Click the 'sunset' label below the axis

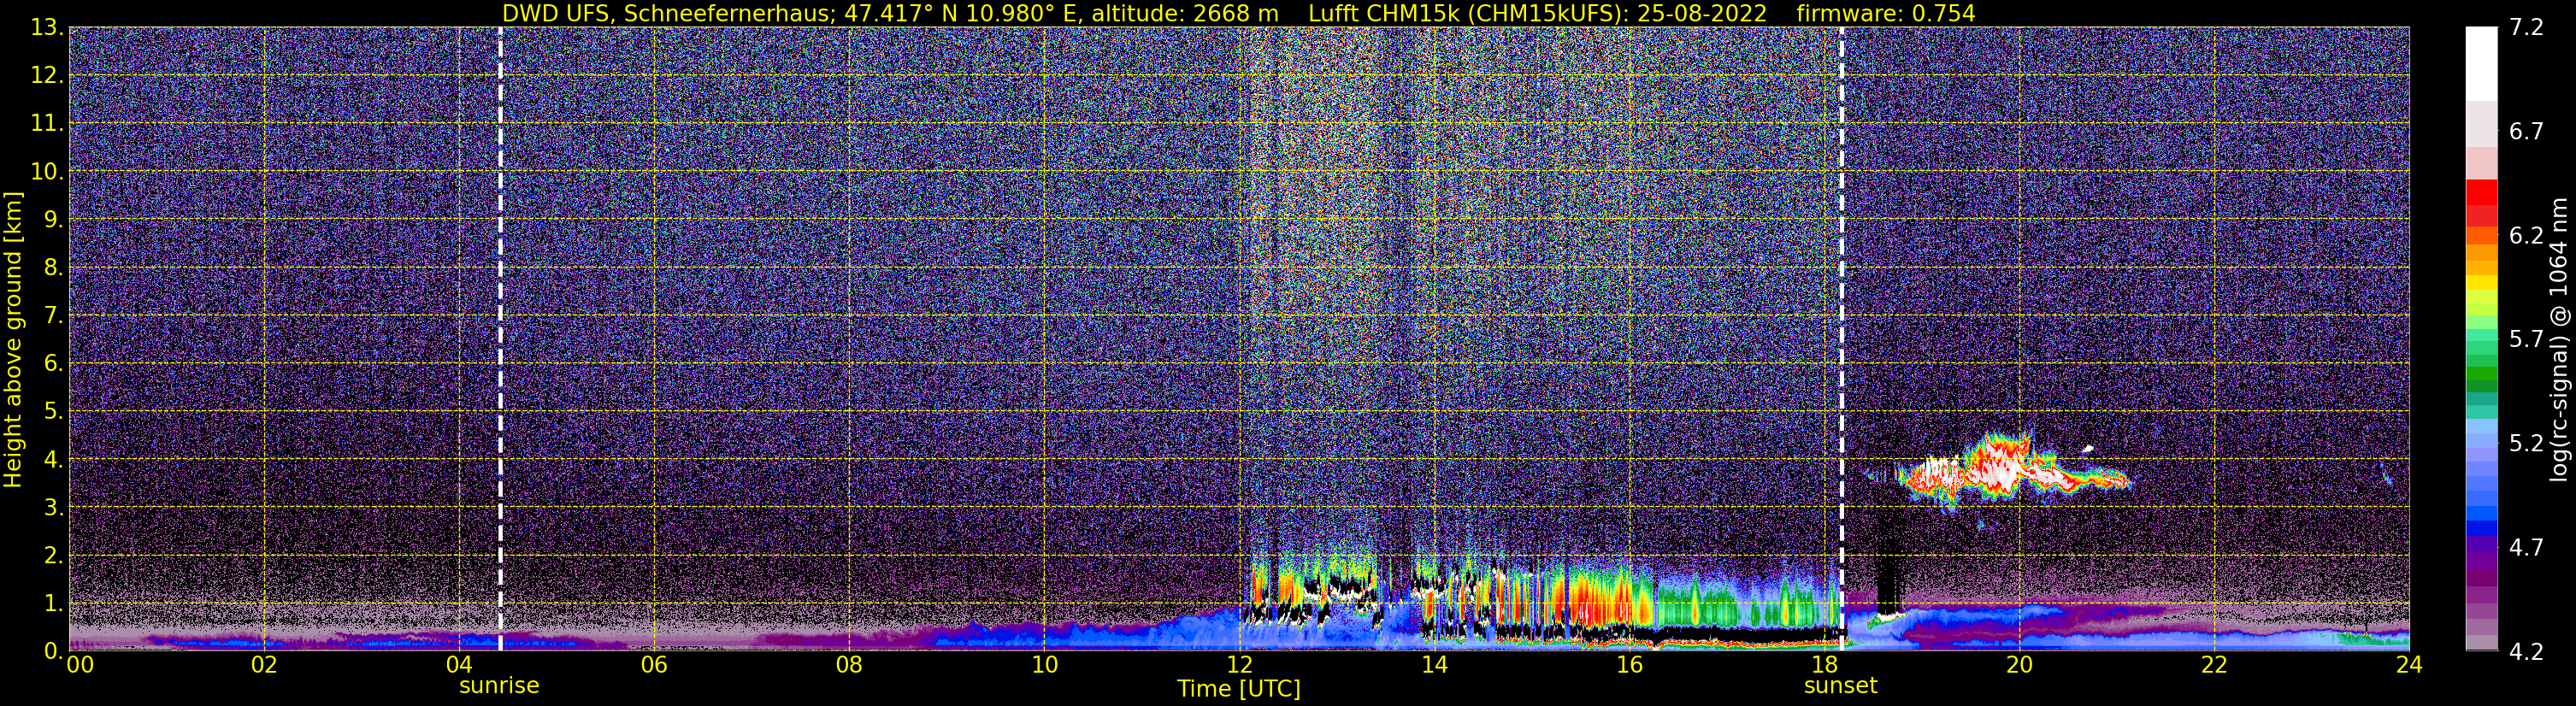[x=1841, y=686]
